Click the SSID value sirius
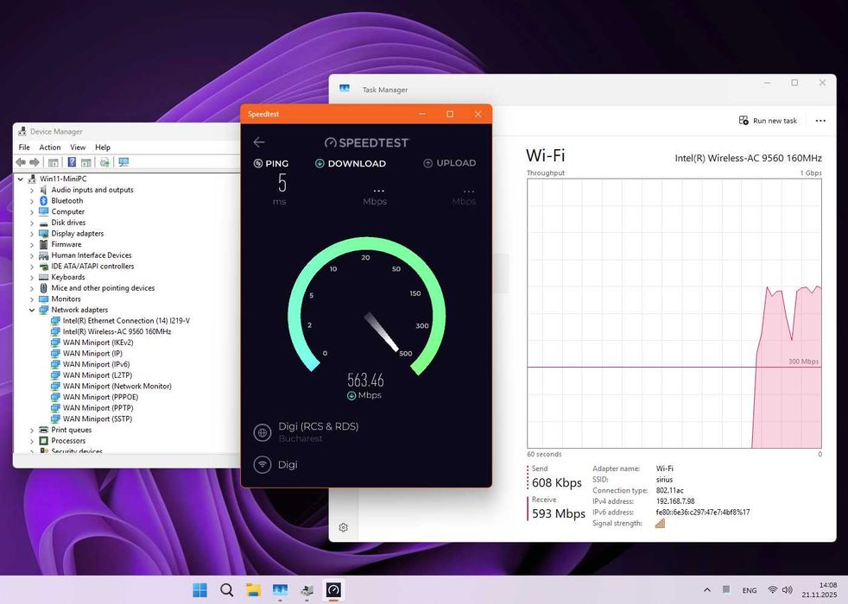 [x=664, y=479]
